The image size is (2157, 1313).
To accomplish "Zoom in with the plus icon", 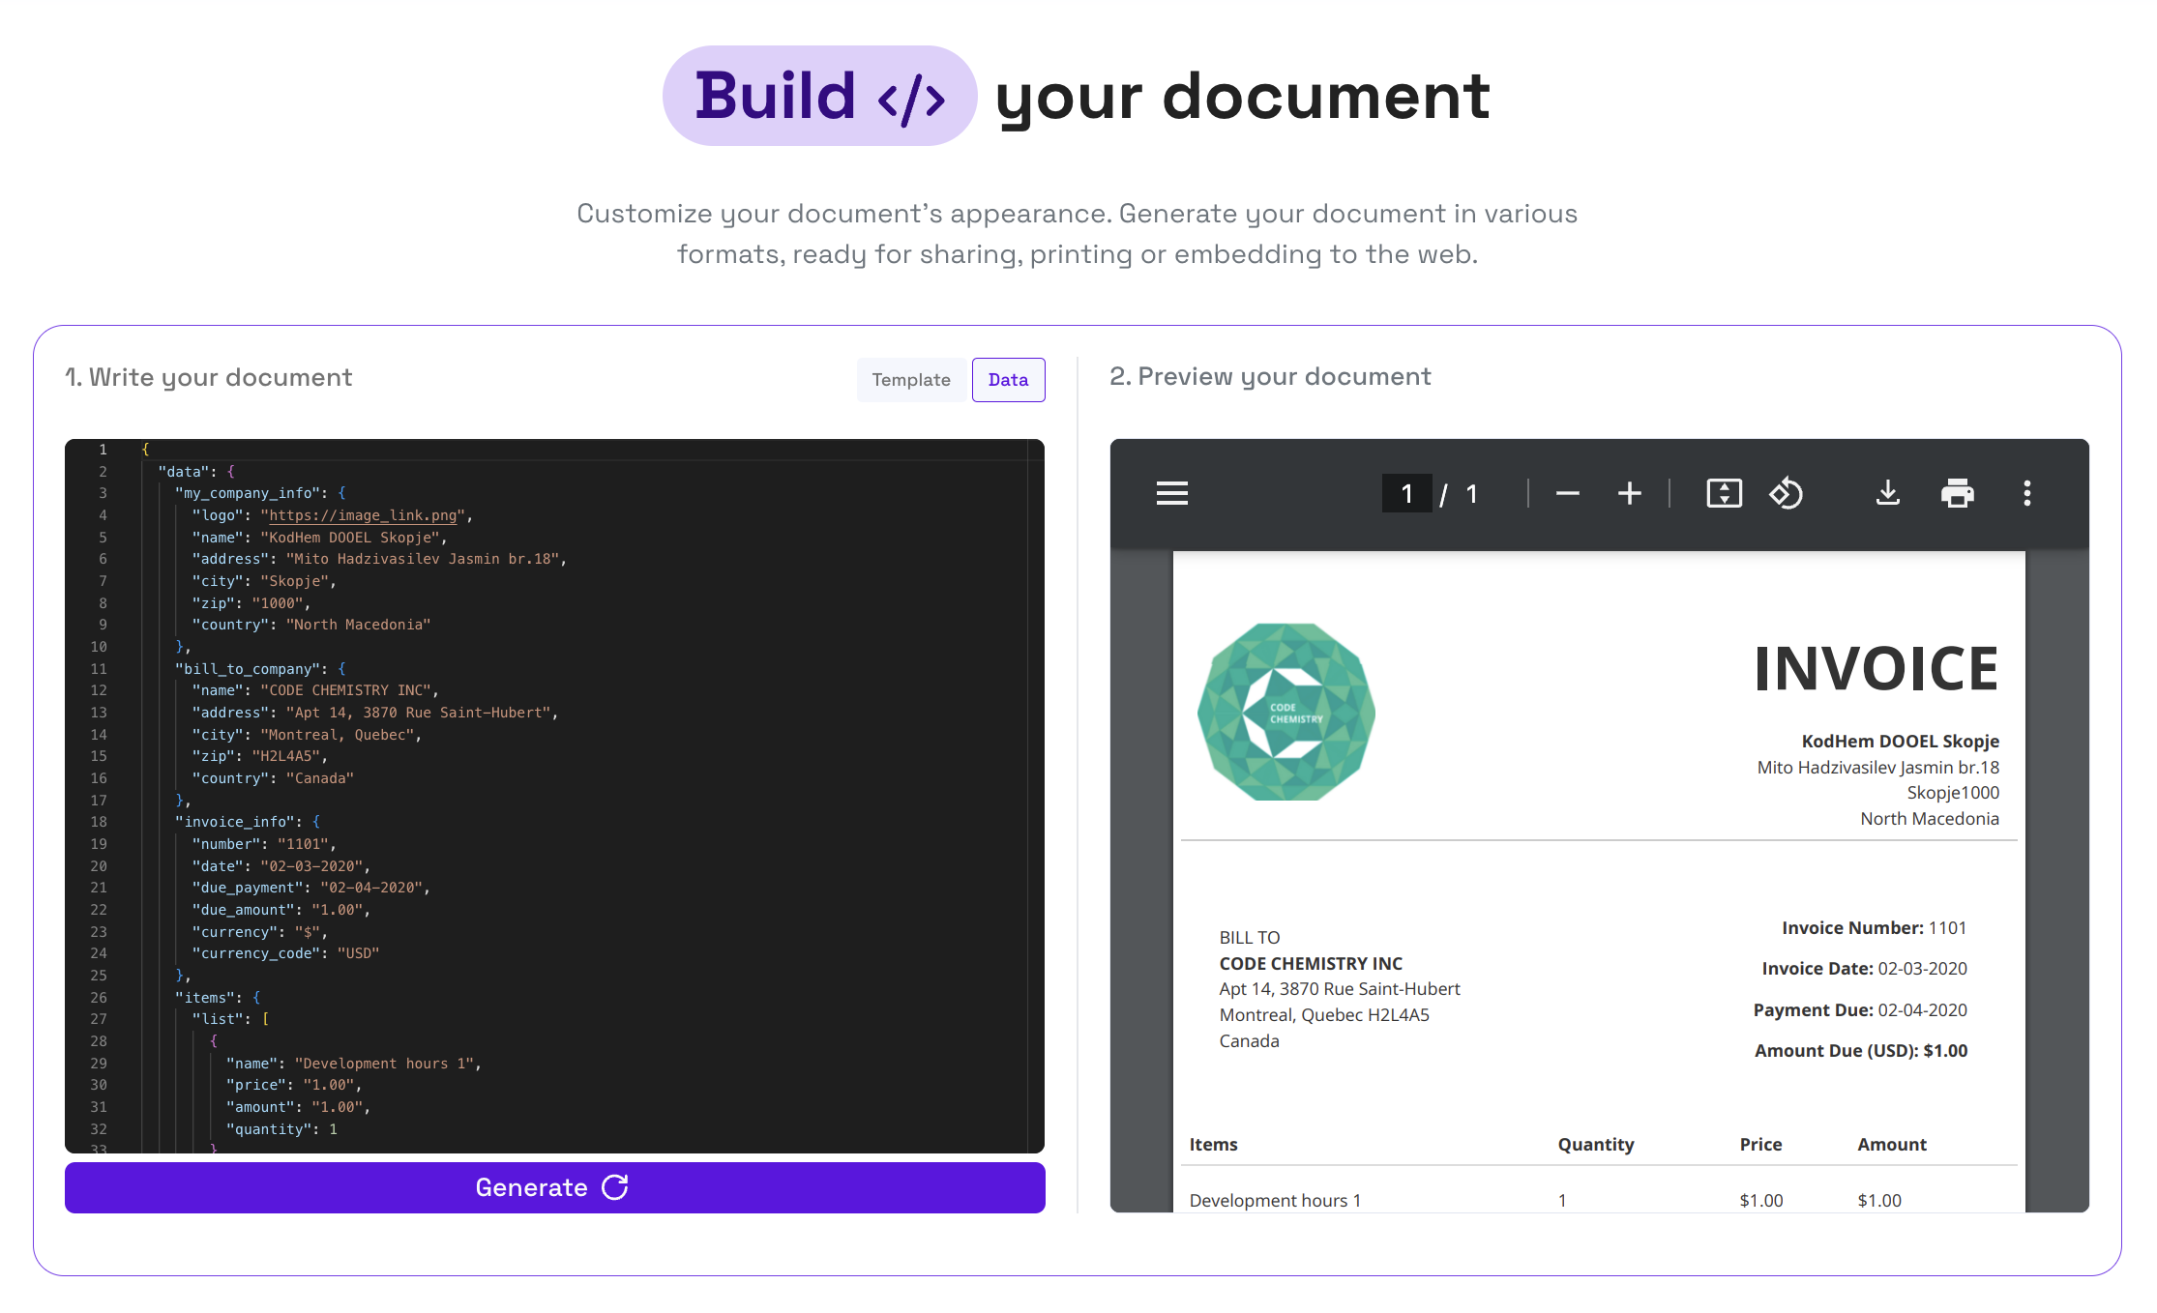I will (1629, 493).
